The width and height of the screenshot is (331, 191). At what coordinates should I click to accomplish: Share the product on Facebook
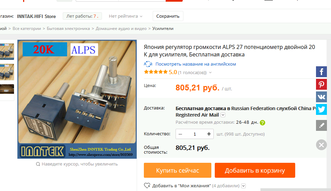click(x=321, y=72)
